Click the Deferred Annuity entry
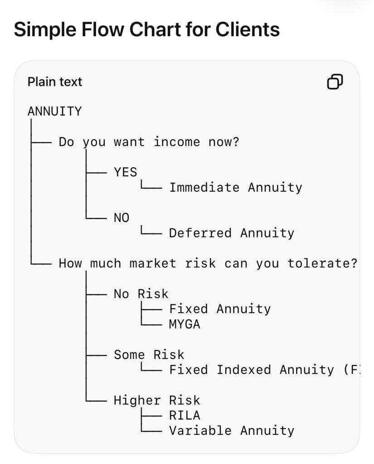Viewport: 374px width, 464px height. [232, 233]
